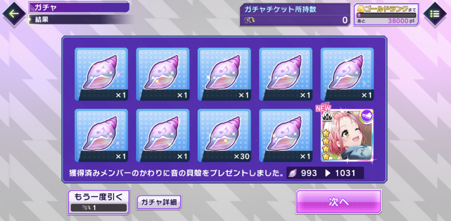This screenshot has height=221, width=451.
Task: Select the first shell in top row
Action: 101,74
